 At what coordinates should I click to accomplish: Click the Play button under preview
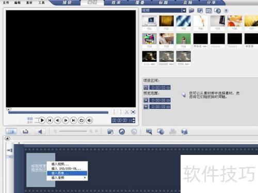point(42,120)
